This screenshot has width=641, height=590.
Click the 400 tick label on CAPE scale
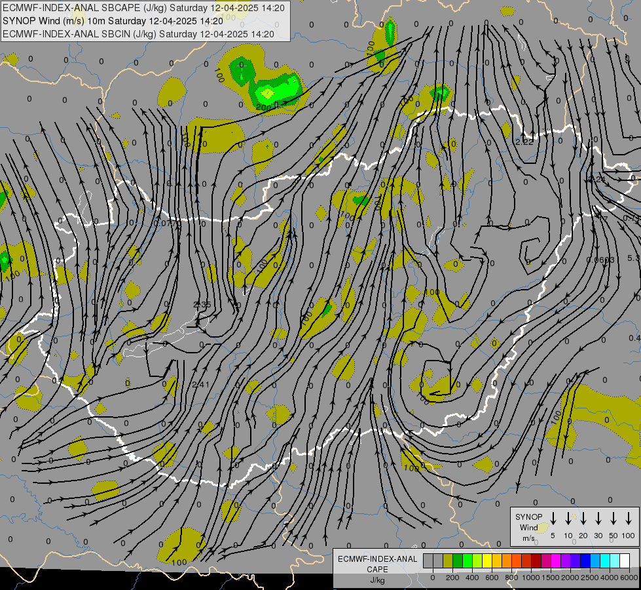coord(472,578)
